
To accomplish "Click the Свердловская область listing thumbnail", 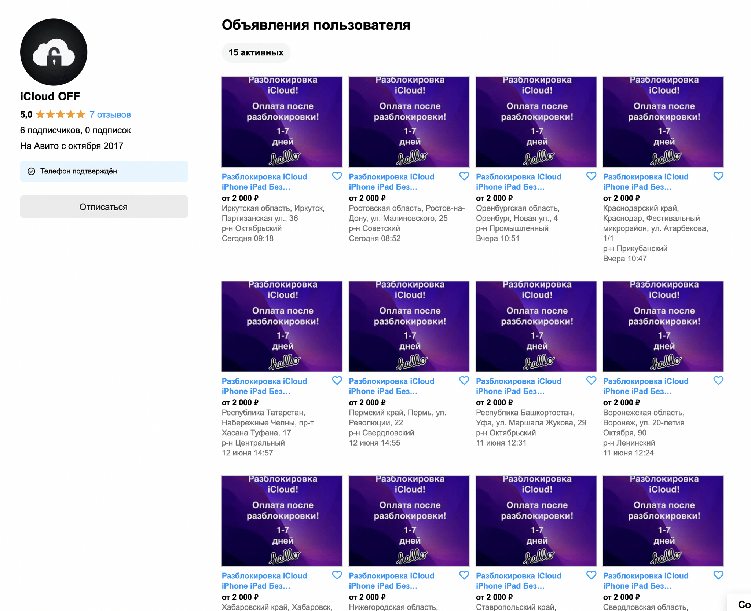I will click(663, 521).
